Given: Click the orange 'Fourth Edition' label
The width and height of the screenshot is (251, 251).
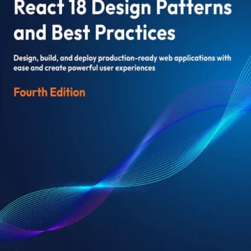Looking at the screenshot, I should pos(50,92).
